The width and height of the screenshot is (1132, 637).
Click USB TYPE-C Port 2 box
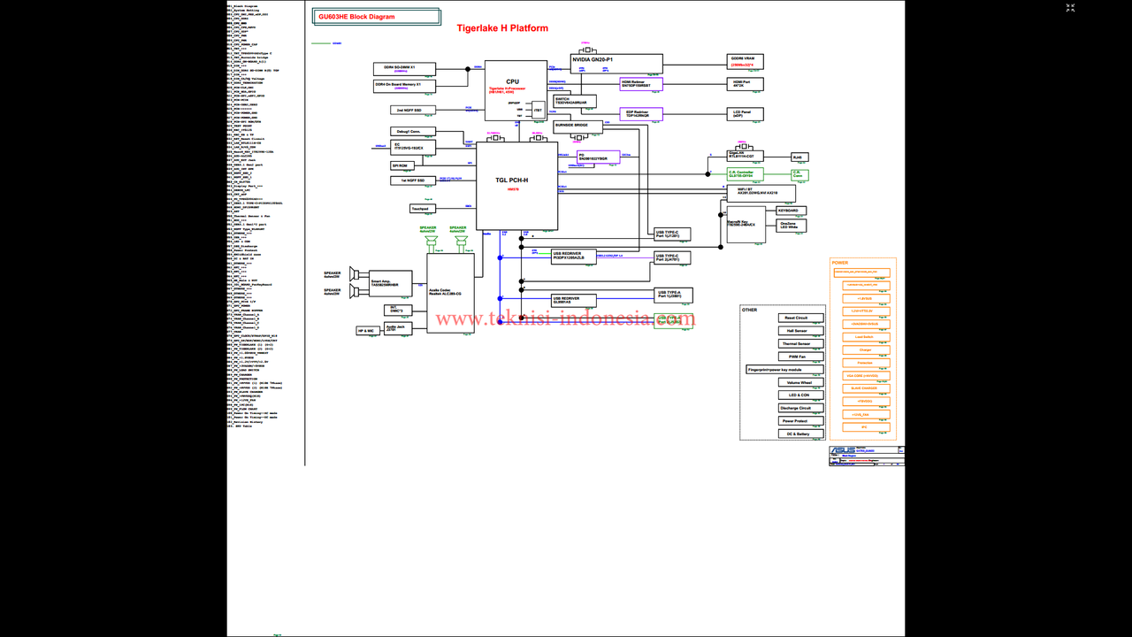672,258
